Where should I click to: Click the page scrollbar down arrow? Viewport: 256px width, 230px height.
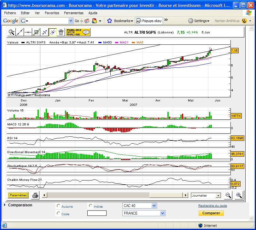(251, 218)
